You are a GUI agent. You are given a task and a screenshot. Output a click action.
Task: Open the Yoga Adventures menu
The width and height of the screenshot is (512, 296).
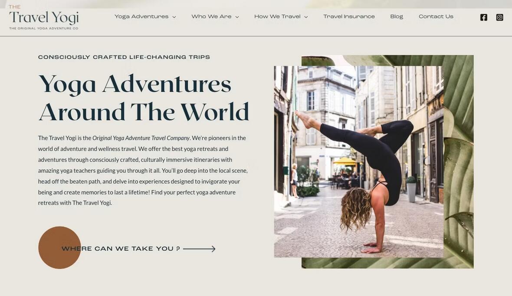pyautogui.click(x=141, y=16)
